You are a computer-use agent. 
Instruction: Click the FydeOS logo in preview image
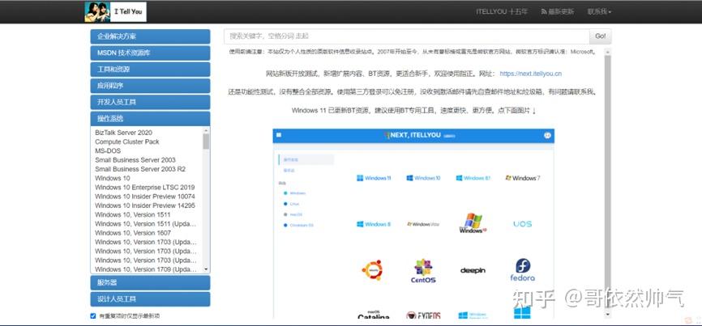(x=423, y=315)
